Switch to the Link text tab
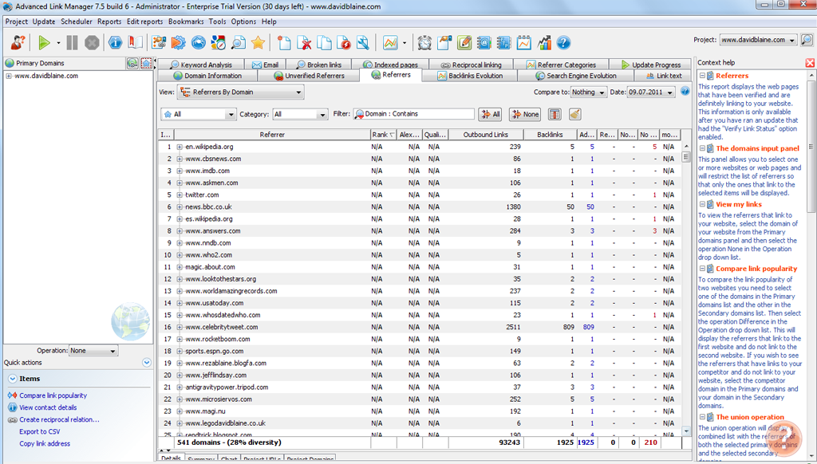The height and width of the screenshot is (464, 817). (x=664, y=76)
